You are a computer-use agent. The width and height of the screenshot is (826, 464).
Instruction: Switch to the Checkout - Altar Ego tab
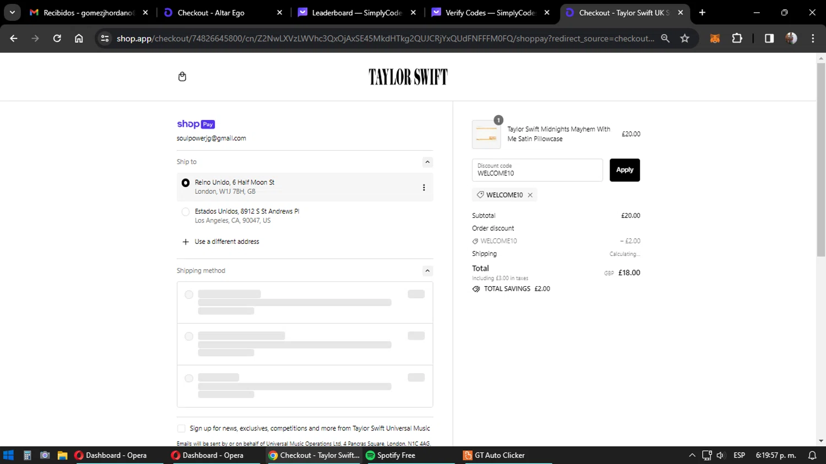(223, 13)
